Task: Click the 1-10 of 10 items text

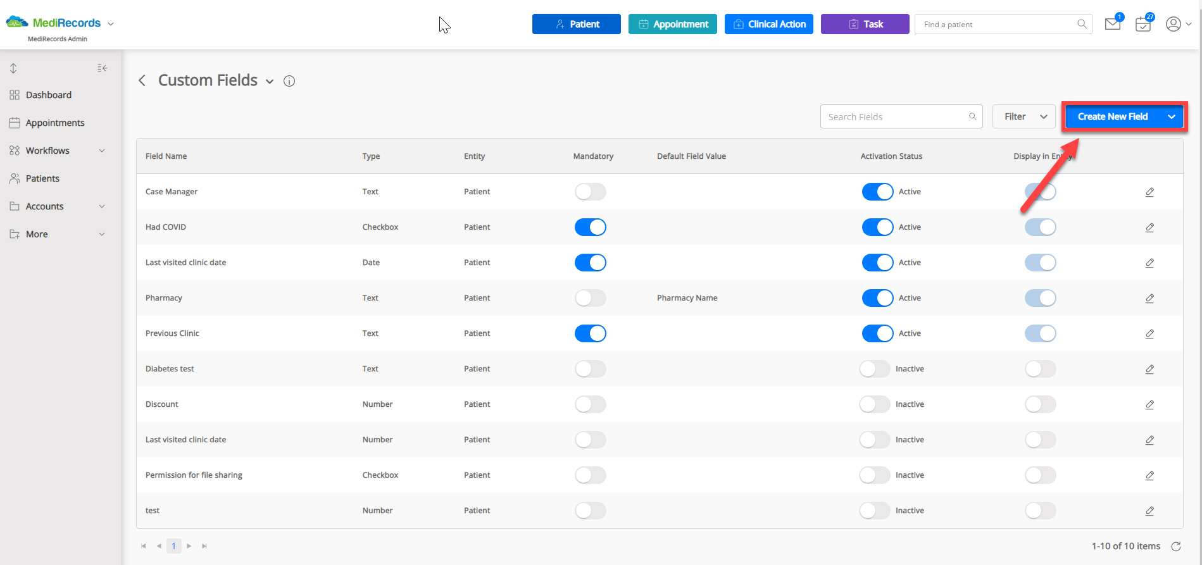Action: pyautogui.click(x=1125, y=546)
